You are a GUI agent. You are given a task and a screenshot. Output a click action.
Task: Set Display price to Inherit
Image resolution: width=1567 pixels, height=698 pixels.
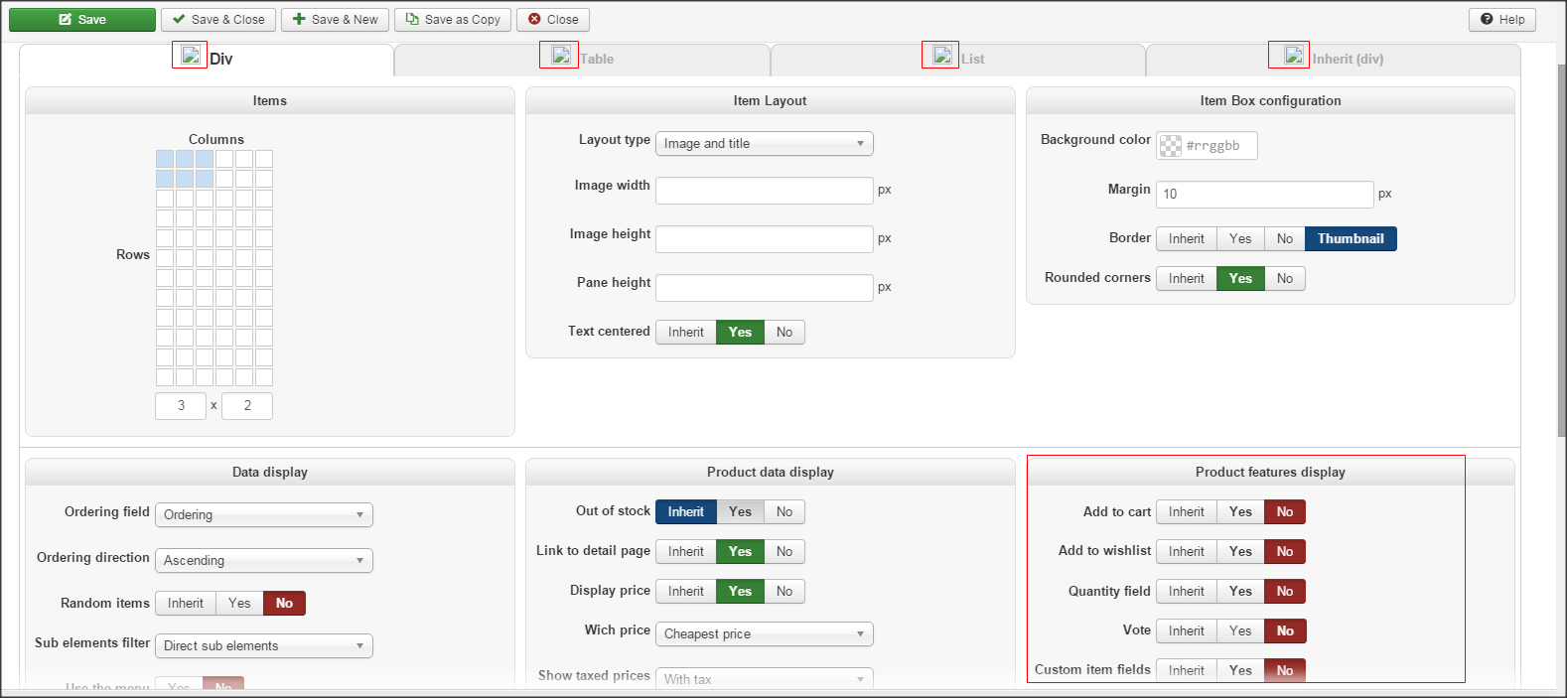[x=686, y=592]
